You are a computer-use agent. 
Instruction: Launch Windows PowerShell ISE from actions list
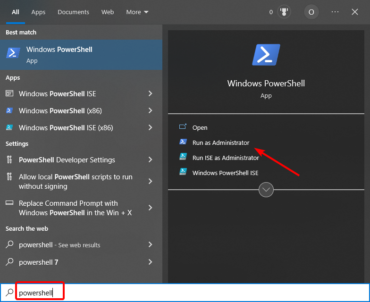[225, 173]
